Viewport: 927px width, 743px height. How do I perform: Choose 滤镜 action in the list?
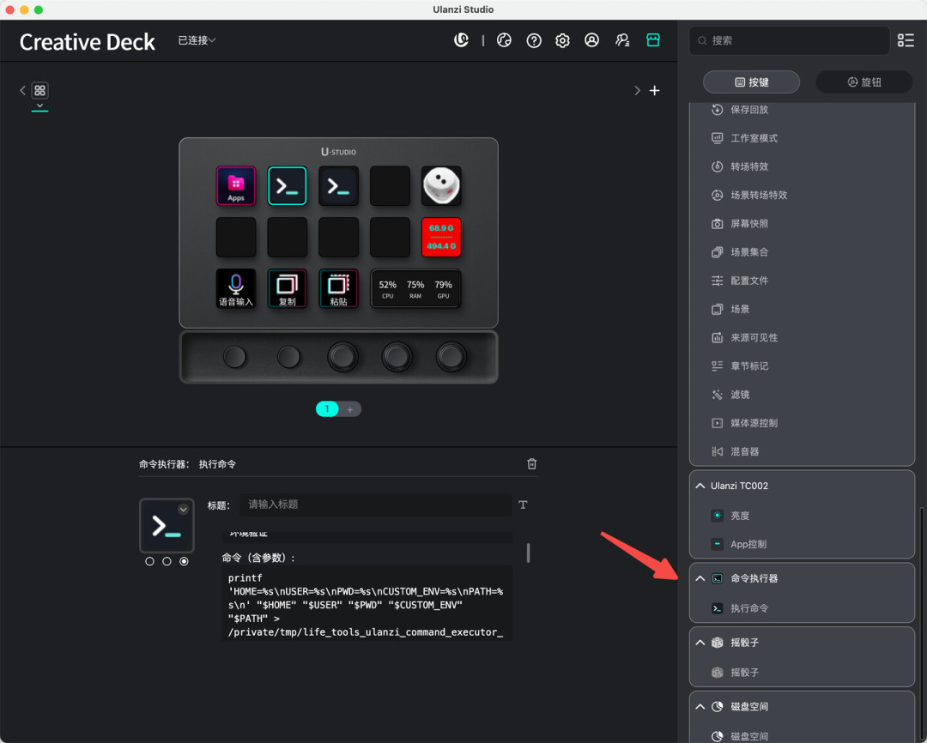click(x=740, y=395)
